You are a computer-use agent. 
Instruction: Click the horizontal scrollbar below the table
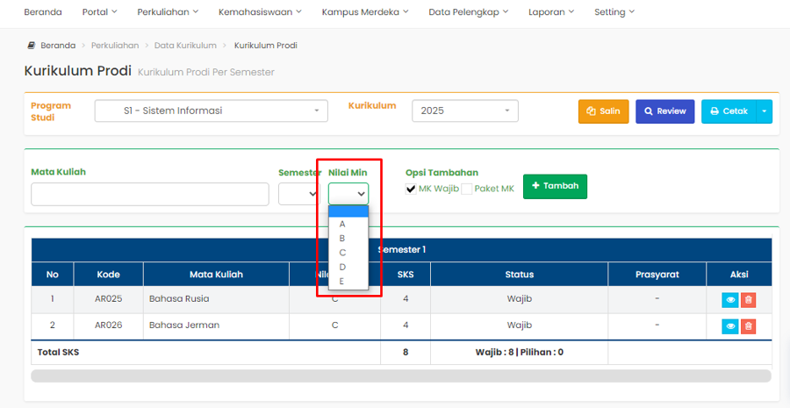coord(400,376)
